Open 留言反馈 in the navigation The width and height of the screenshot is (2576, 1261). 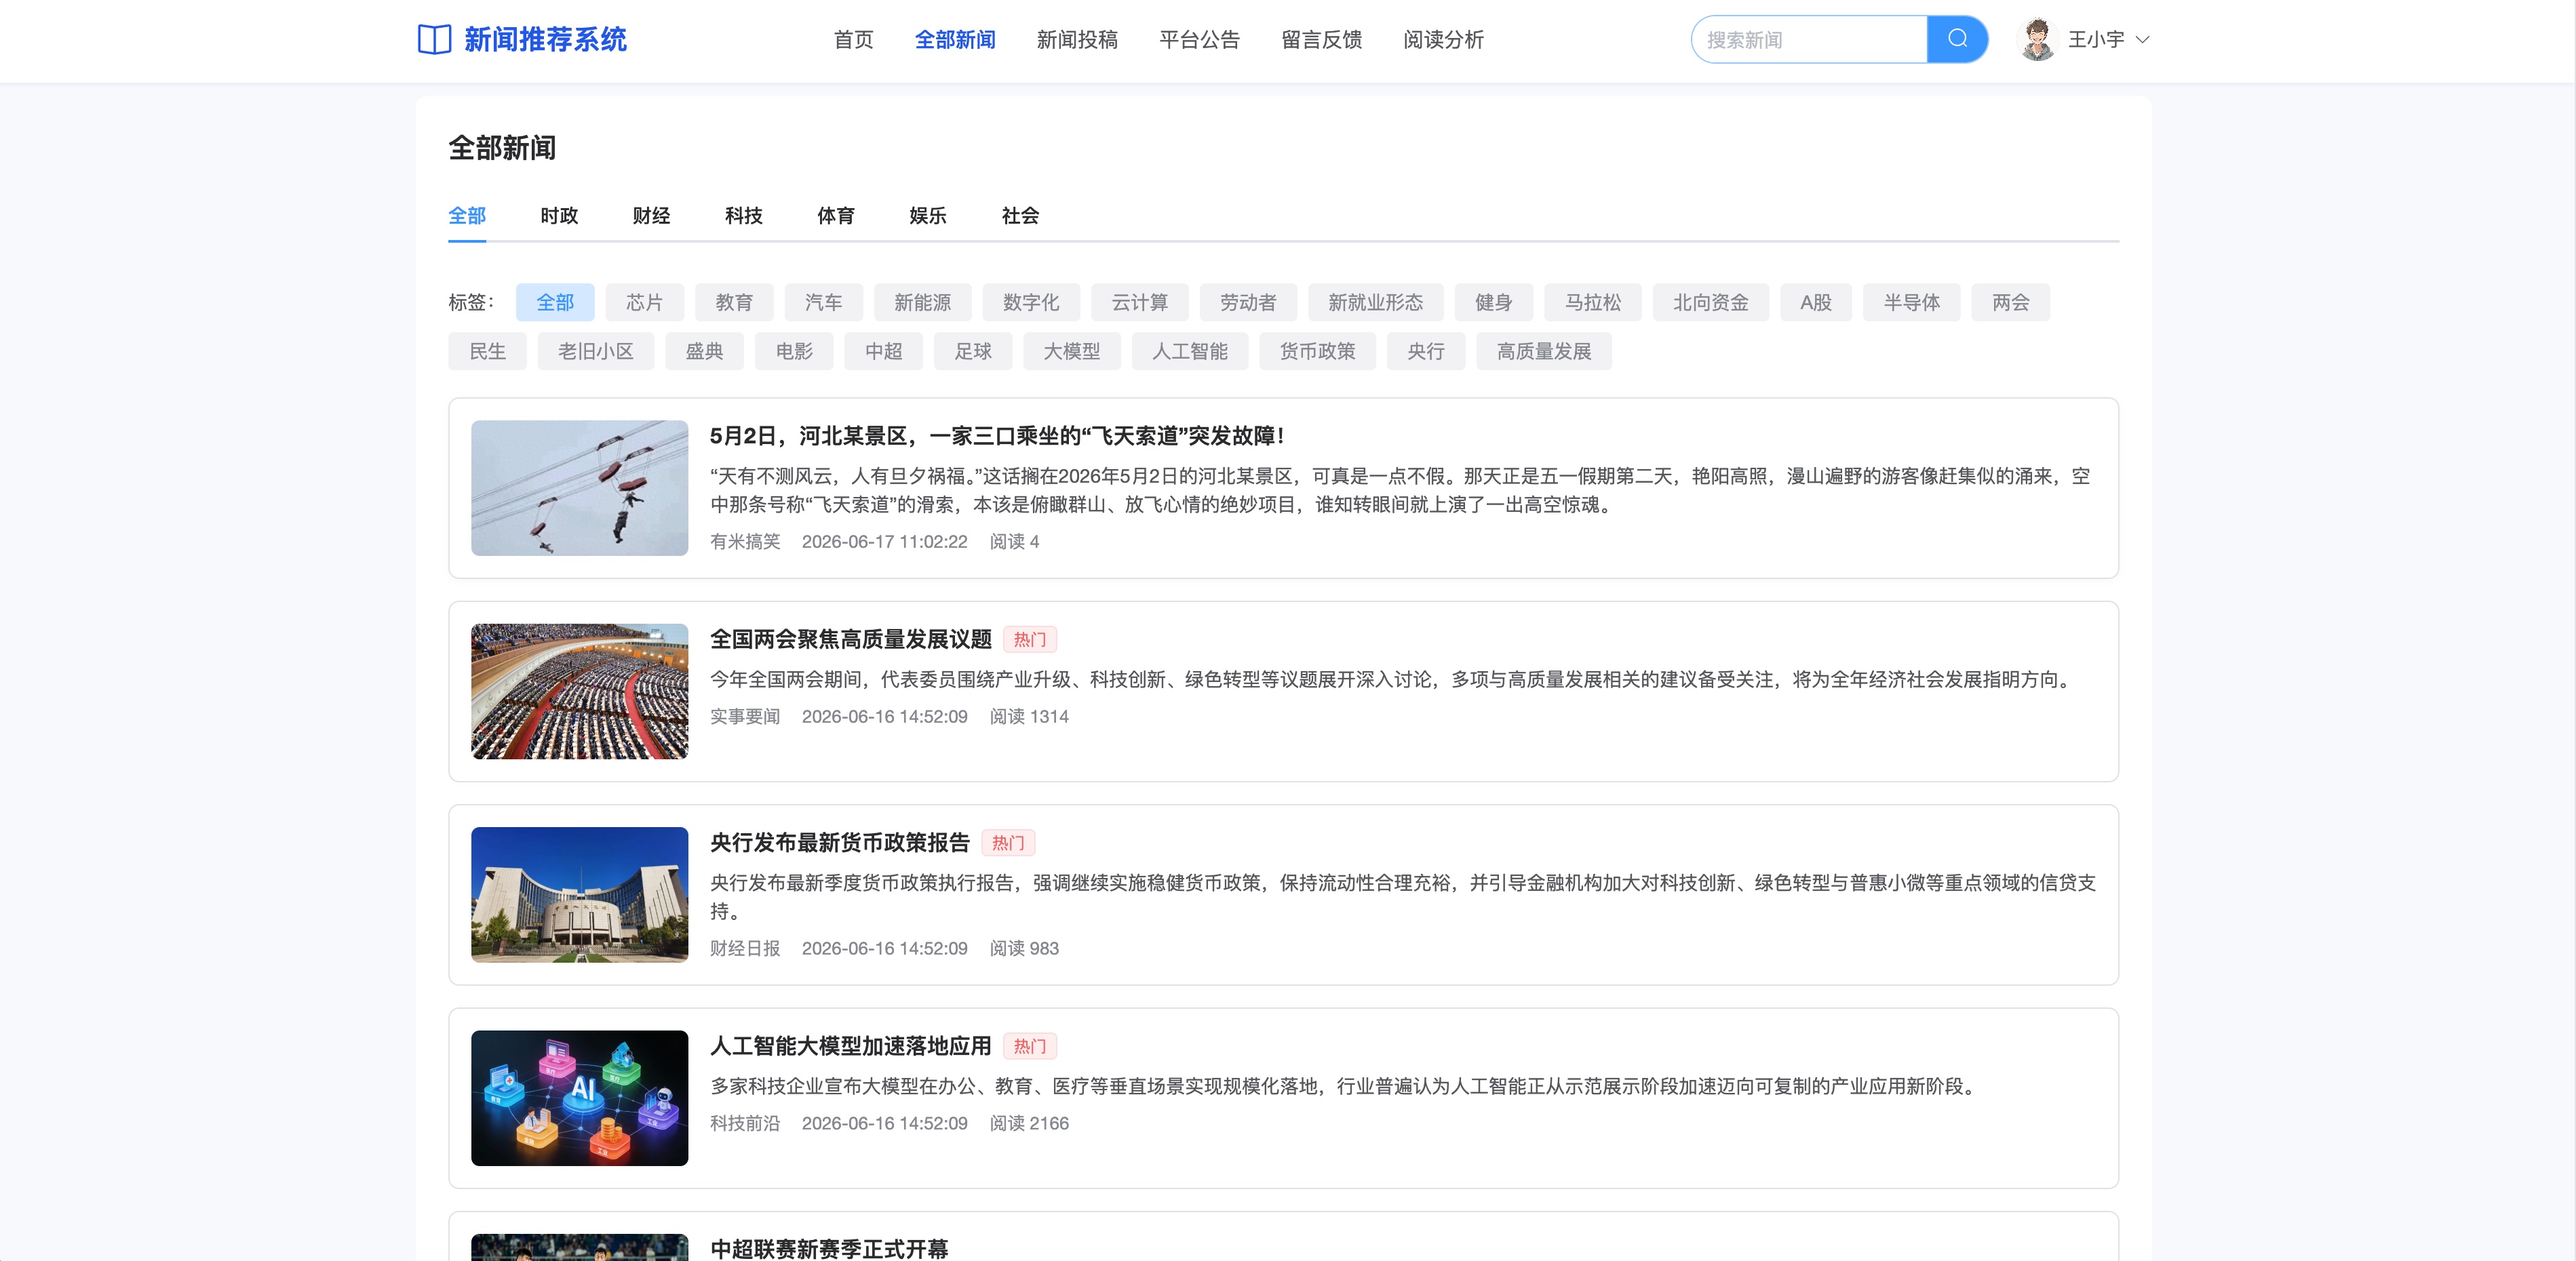[1321, 39]
